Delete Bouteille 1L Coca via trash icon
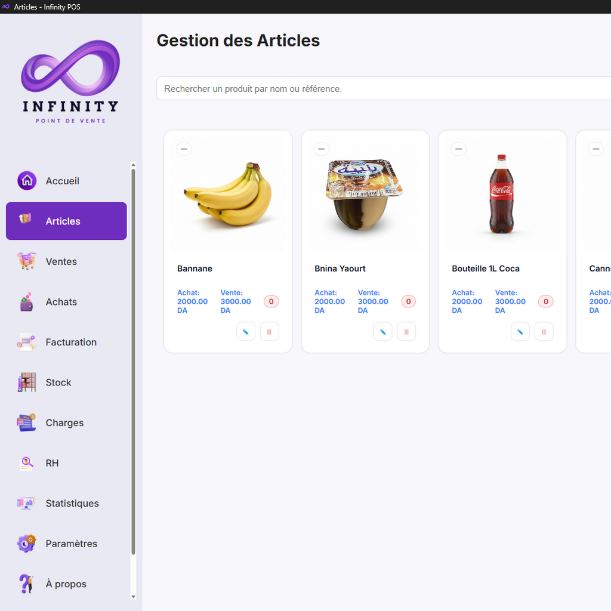 (x=544, y=331)
